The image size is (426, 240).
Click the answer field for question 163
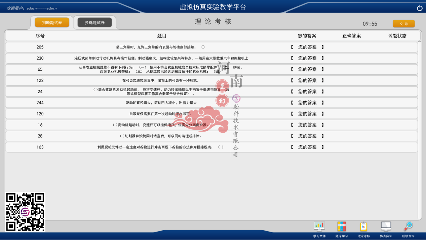click(307, 147)
